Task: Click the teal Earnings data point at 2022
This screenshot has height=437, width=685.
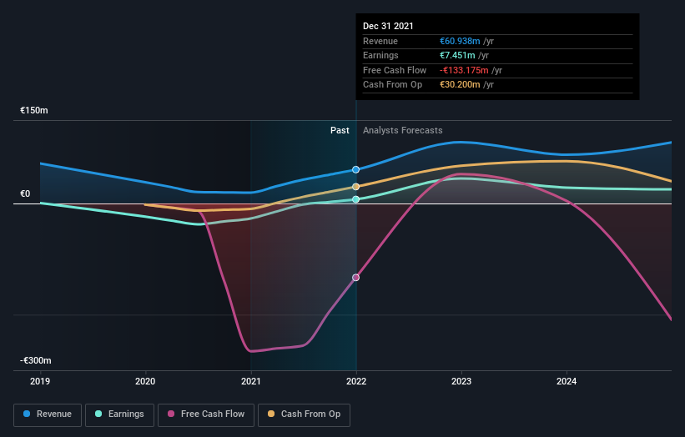Action: tap(356, 199)
